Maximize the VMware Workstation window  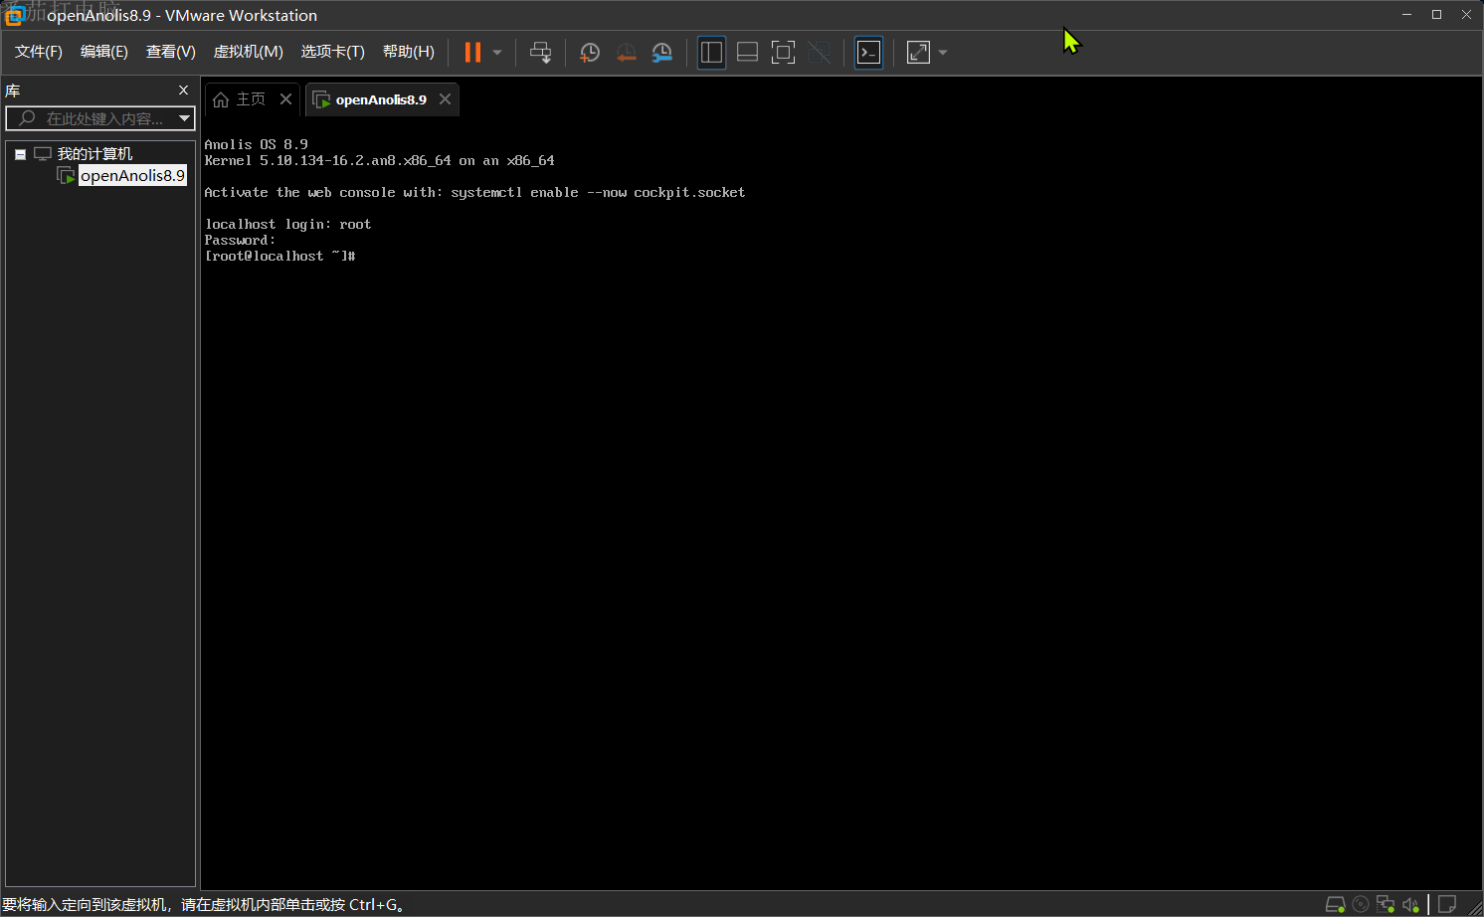coord(1436,14)
